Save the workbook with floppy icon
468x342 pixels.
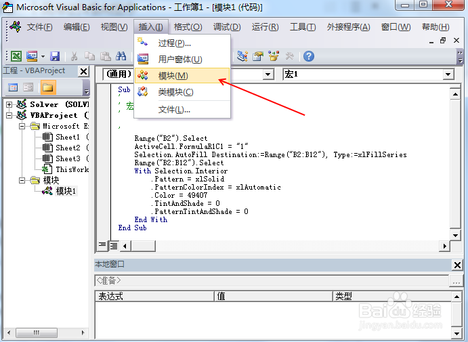[x=55, y=56]
